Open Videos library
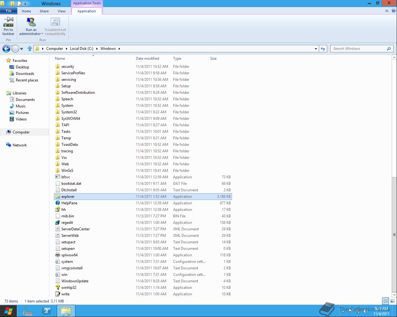Screen dimensions: 397x317 pos(21,119)
